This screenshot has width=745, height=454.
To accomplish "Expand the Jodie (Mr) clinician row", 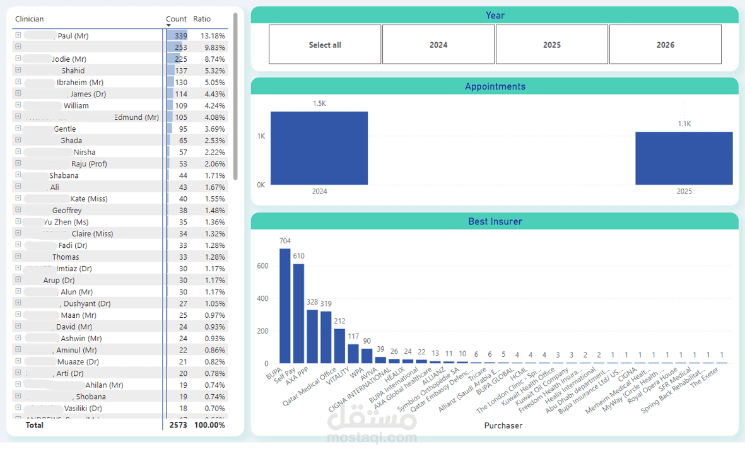I will click(18, 59).
